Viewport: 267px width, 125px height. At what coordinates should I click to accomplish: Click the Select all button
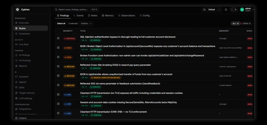pyautogui.click(x=61, y=23)
